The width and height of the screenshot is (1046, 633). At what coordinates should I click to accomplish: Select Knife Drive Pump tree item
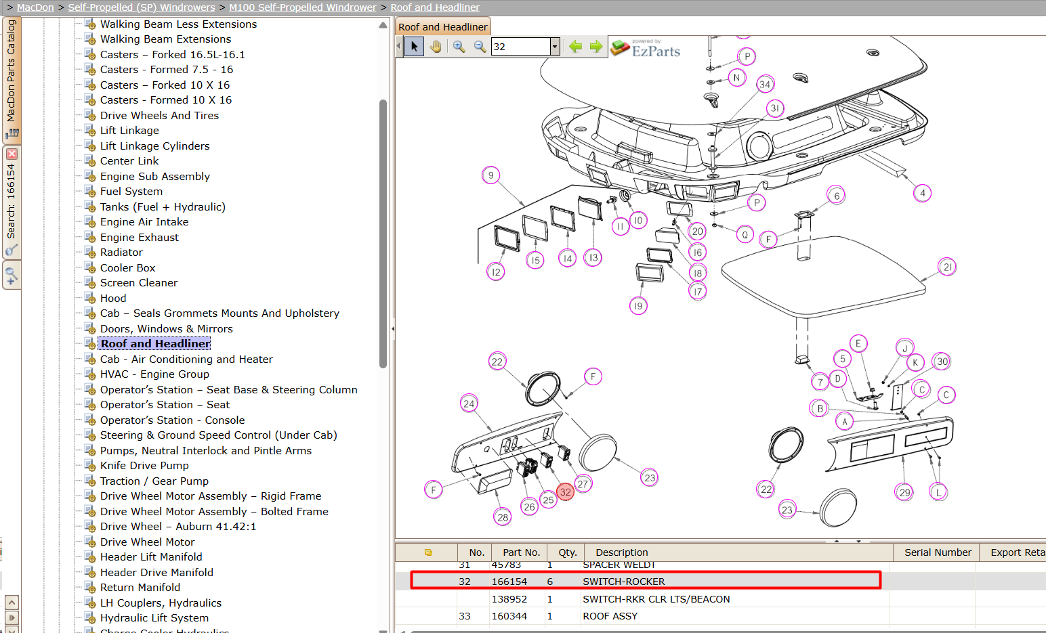144,466
